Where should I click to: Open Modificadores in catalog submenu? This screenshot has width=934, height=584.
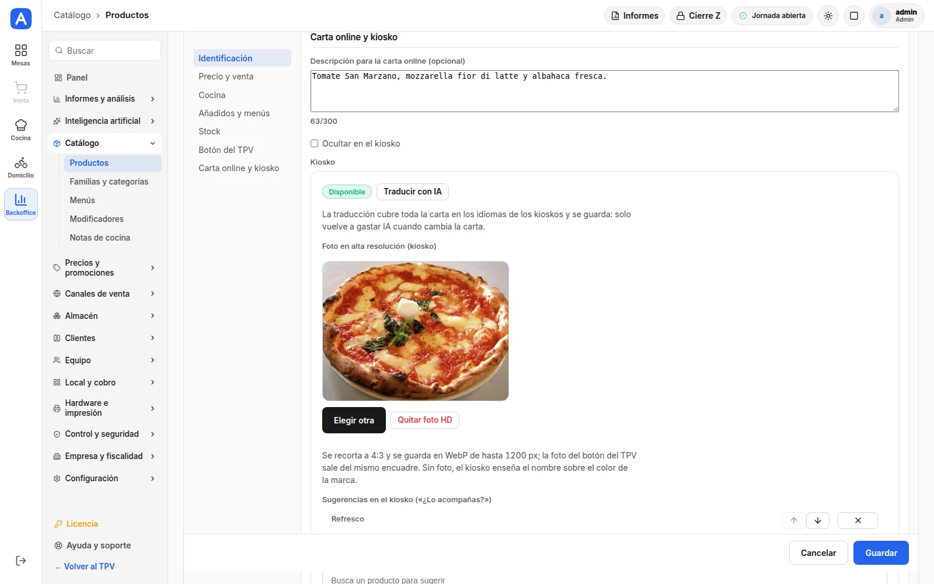pos(113,219)
